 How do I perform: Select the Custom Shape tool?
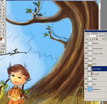coord(3,28)
